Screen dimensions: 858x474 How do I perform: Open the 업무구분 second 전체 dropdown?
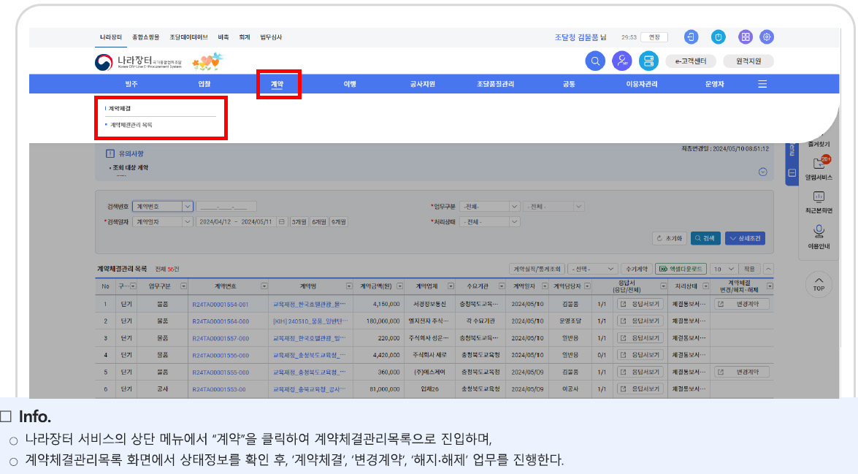pyautogui.click(x=554, y=207)
